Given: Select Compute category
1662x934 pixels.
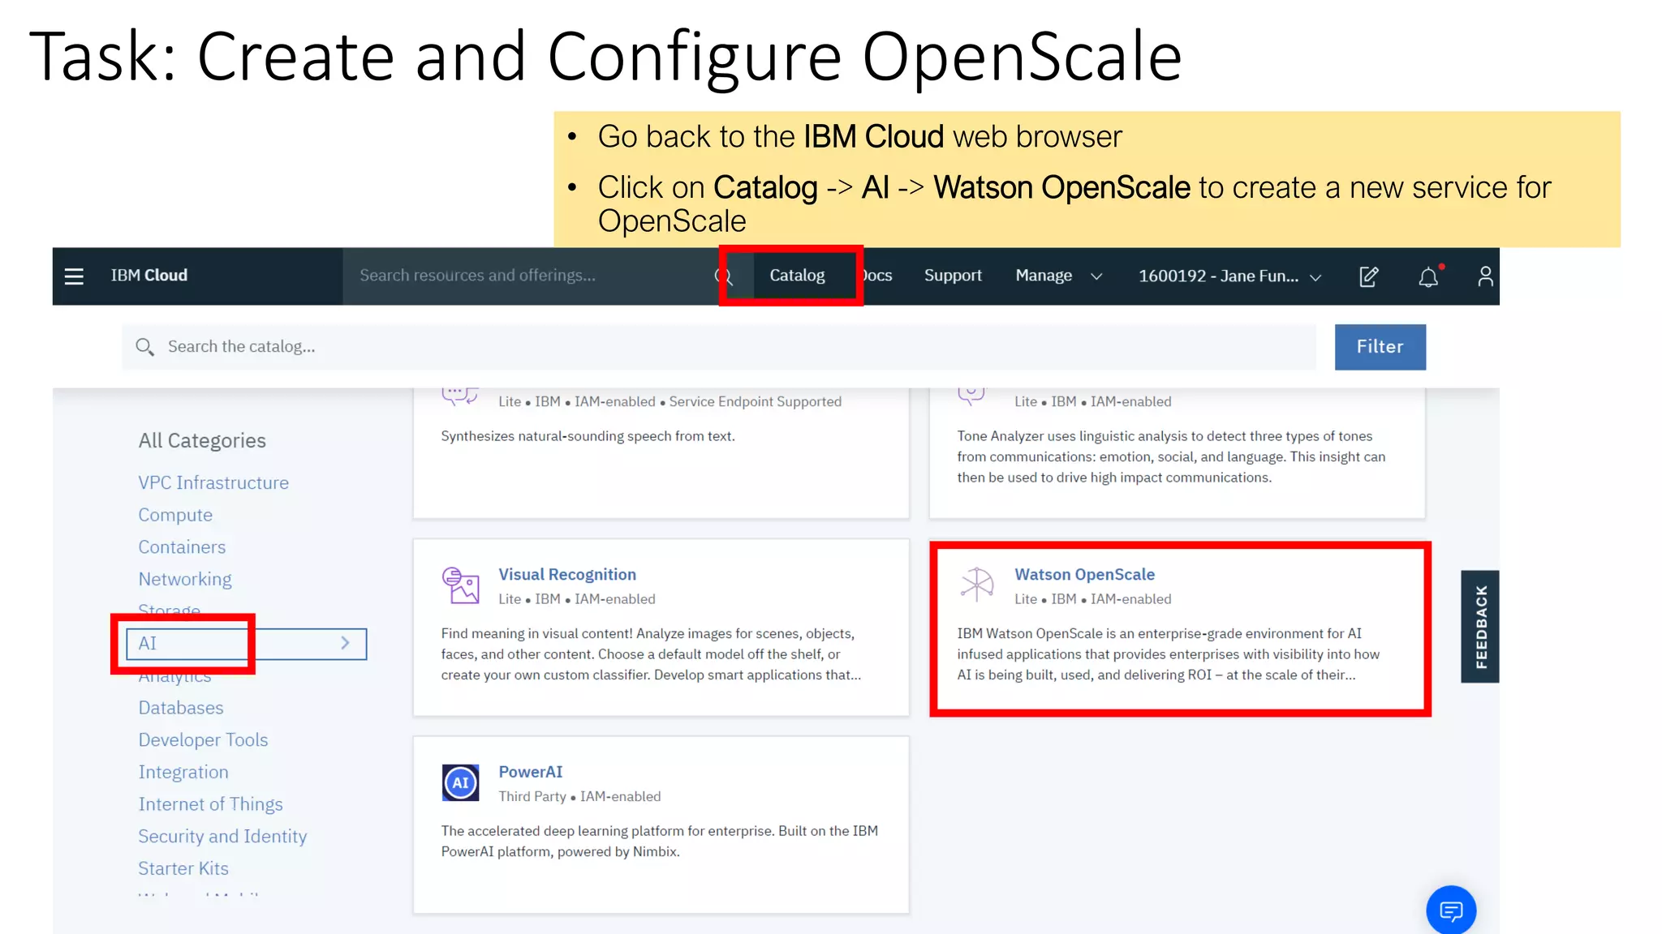Looking at the screenshot, I should point(175,515).
